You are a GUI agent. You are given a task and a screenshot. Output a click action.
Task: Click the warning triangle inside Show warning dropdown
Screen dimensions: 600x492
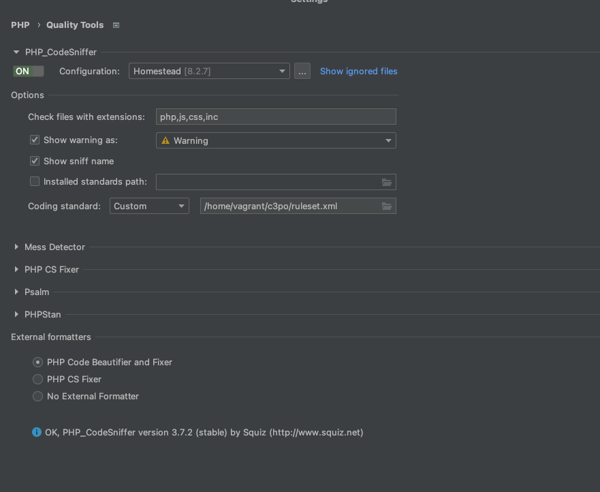pyautogui.click(x=165, y=140)
